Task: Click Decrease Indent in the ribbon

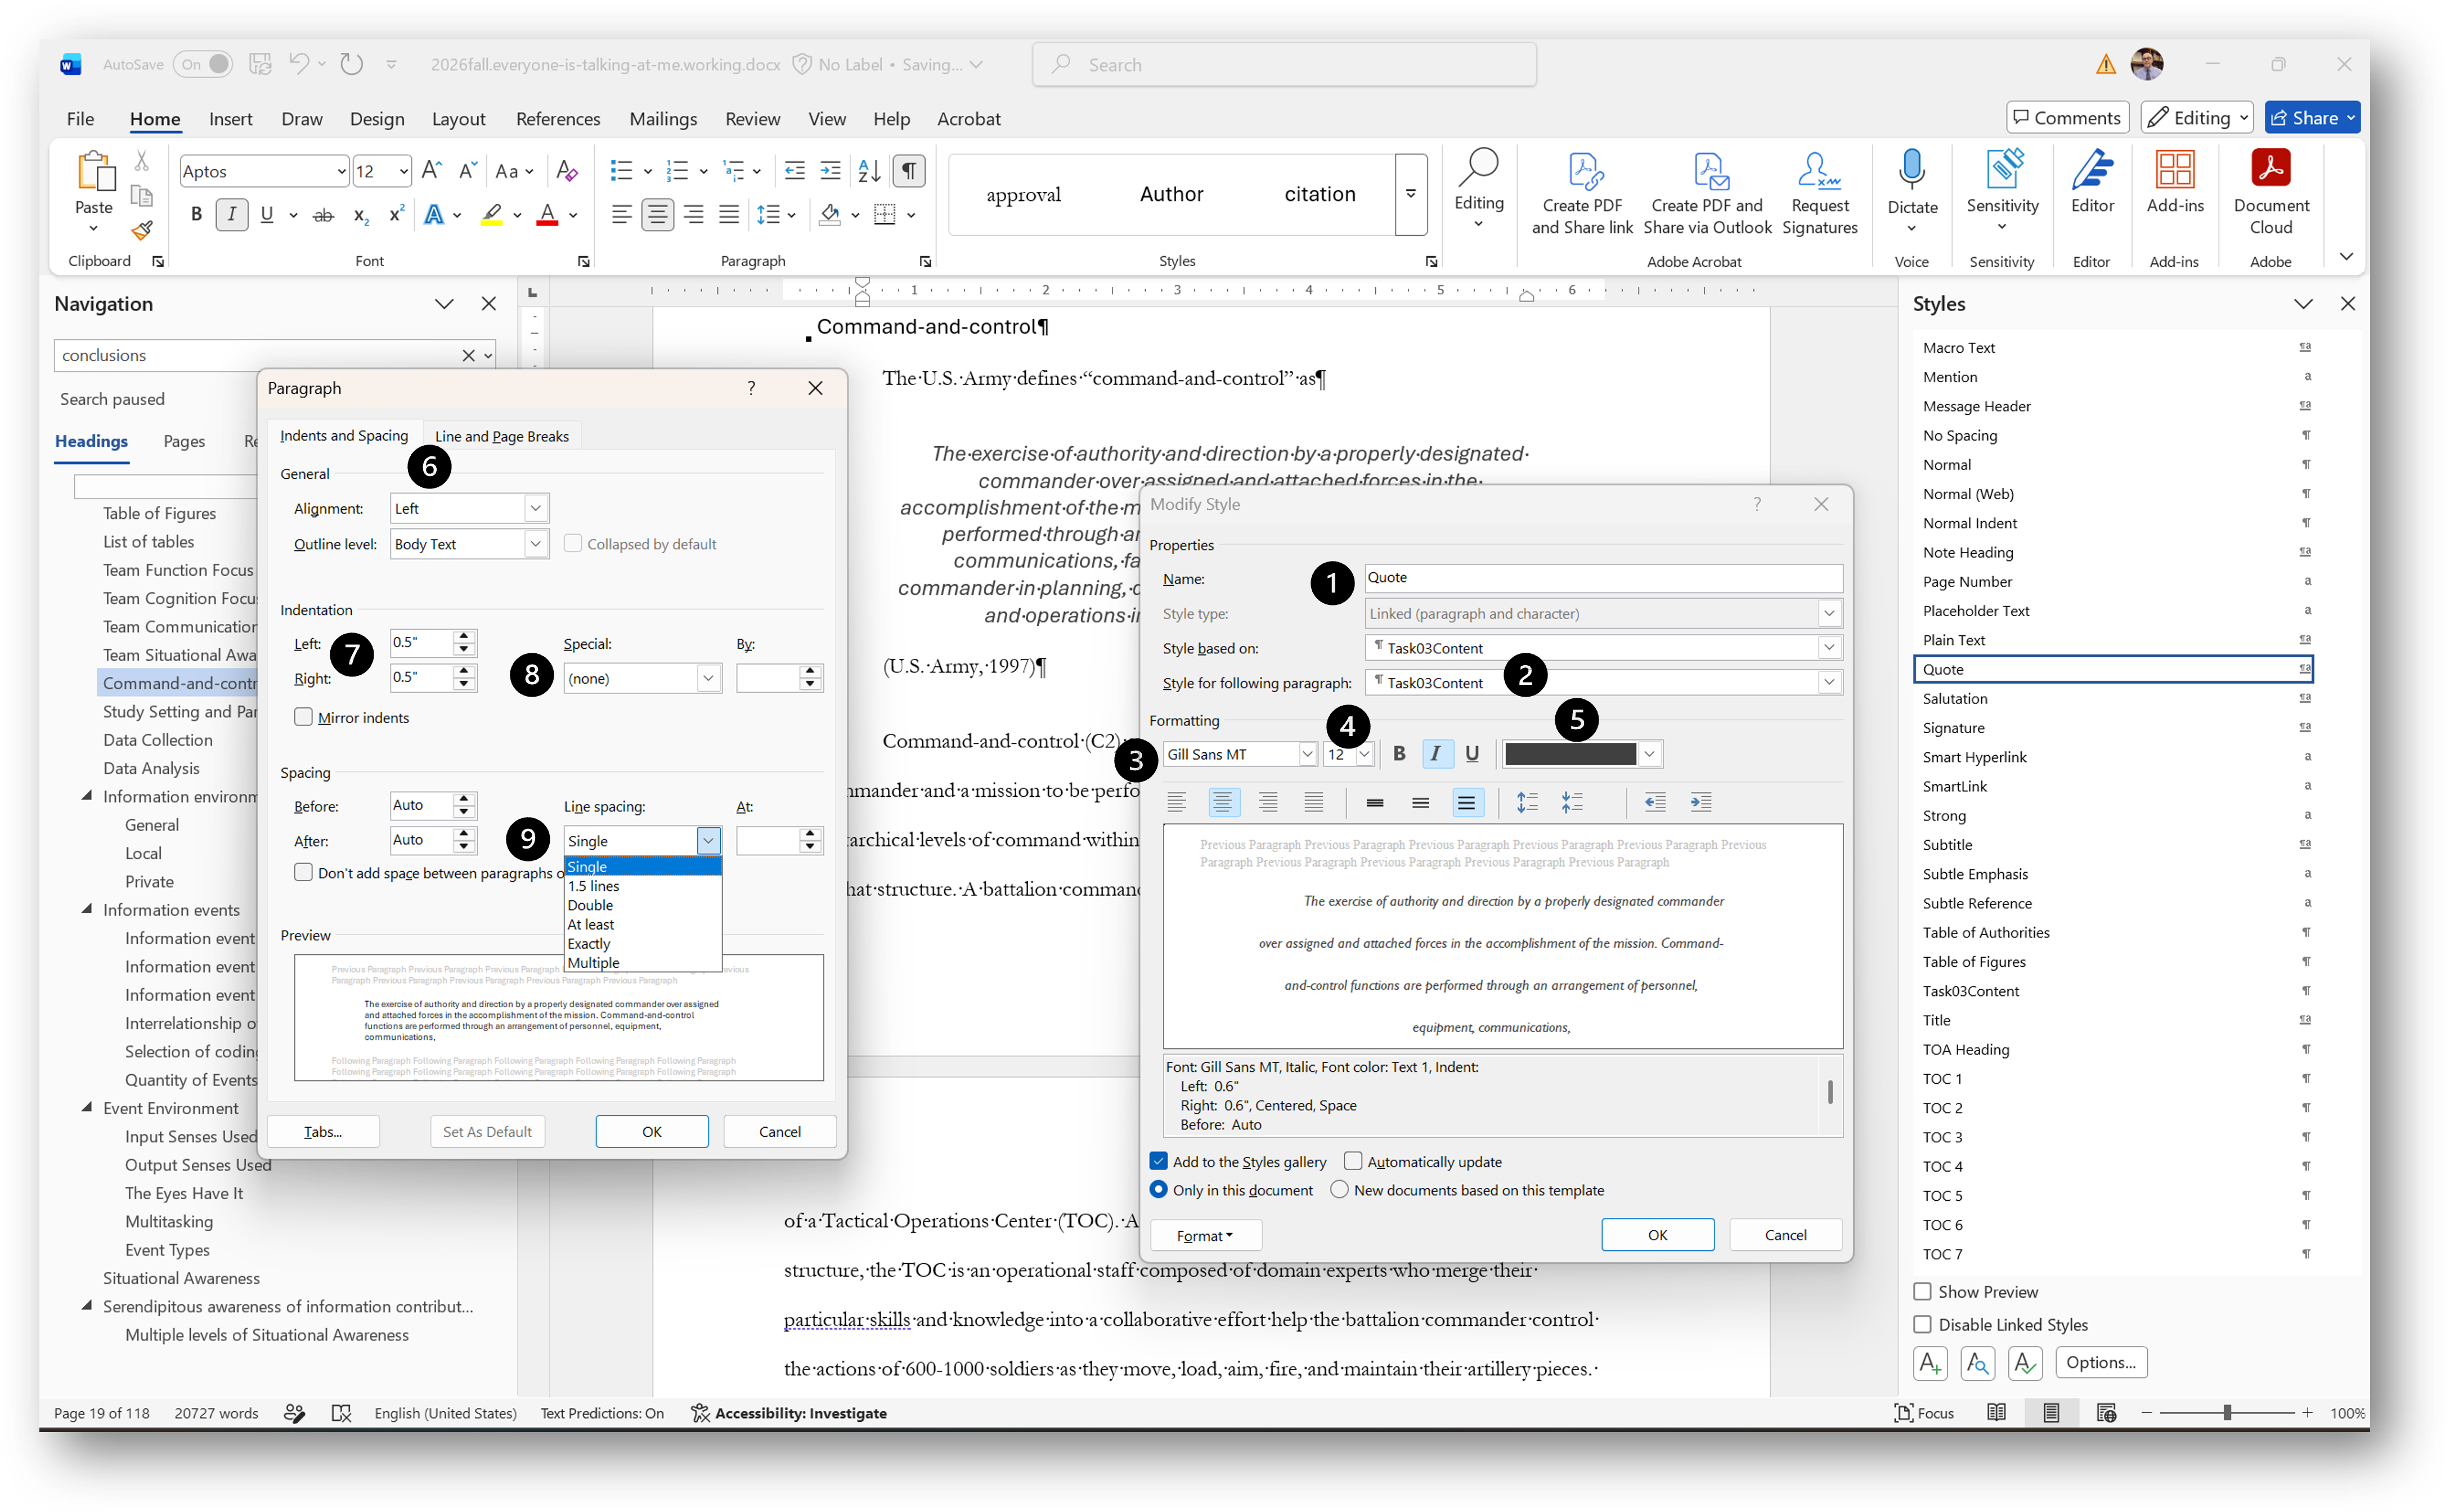Action: click(x=794, y=171)
